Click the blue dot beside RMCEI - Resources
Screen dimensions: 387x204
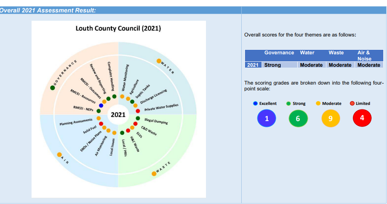point(101,105)
